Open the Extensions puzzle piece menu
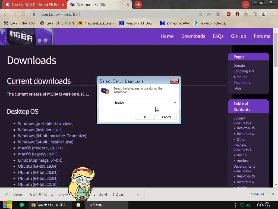 [x=246, y=14]
